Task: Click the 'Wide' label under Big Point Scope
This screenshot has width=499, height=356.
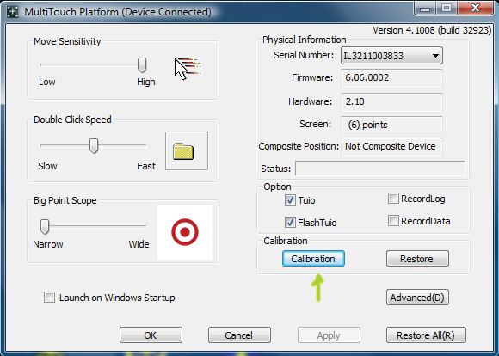Action: [x=139, y=244]
